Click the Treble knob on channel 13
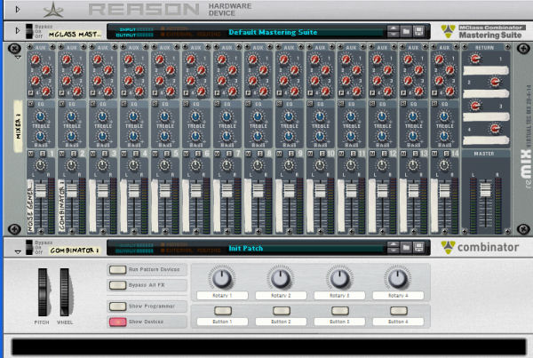The image size is (533, 358). [413, 116]
